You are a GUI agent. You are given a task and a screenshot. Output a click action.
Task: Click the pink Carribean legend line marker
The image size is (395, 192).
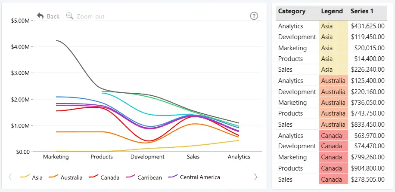click(x=131, y=177)
